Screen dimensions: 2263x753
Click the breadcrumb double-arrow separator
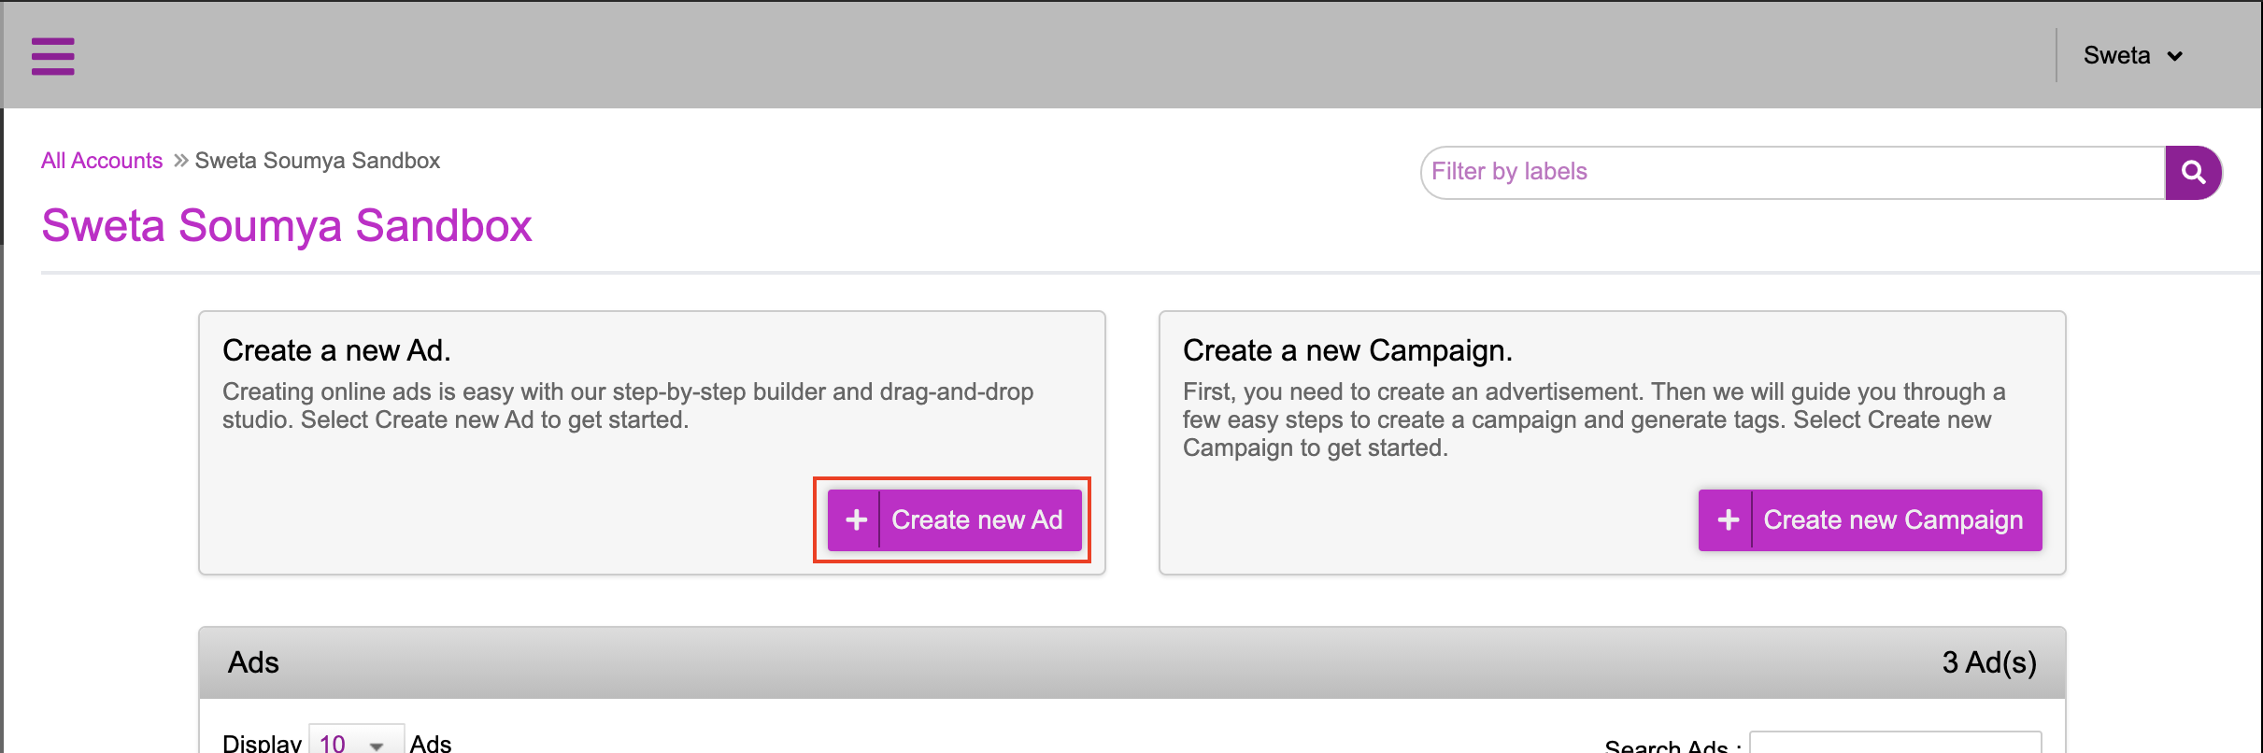pos(180,161)
